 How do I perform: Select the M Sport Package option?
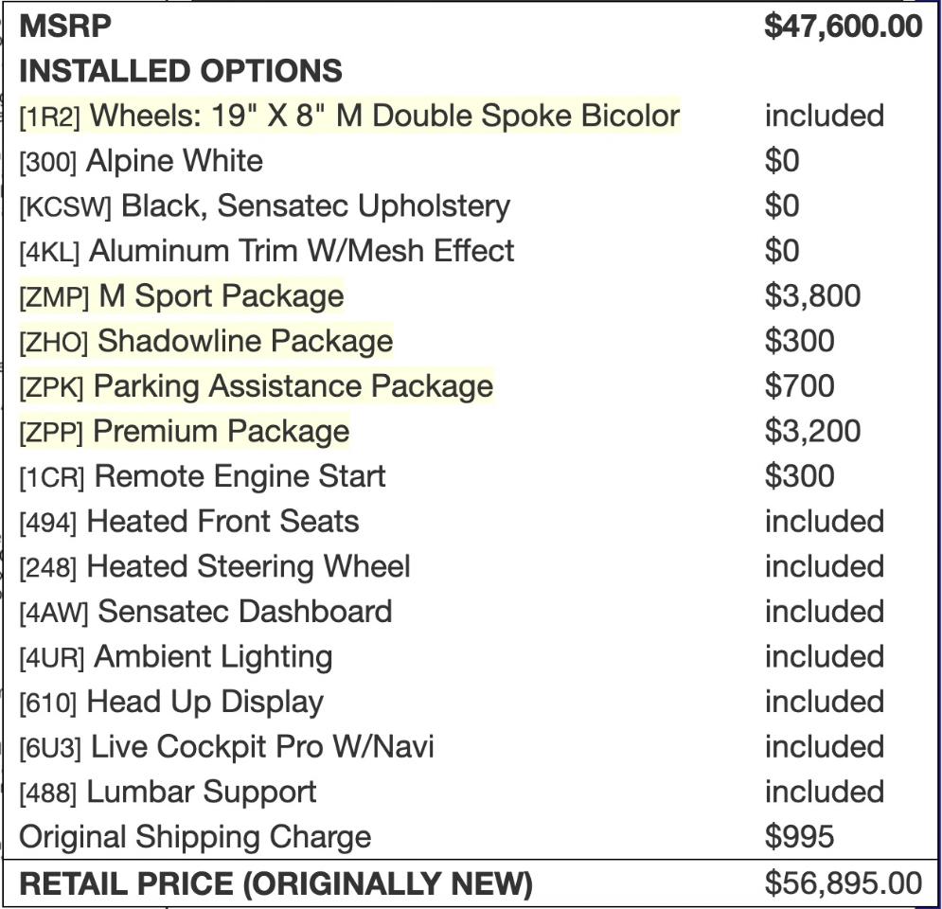point(182,296)
